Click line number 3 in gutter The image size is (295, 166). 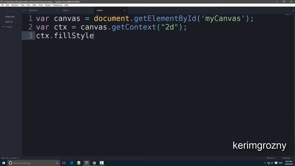30,36
